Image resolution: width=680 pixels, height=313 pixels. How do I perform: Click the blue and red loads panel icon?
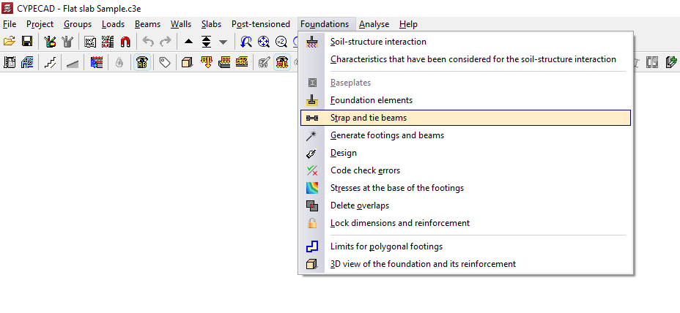click(96, 62)
